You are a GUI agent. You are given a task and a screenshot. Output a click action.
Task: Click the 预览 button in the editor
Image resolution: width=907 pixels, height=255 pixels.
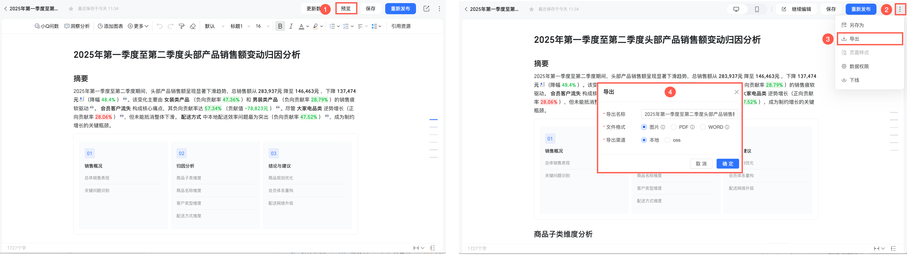(x=346, y=9)
